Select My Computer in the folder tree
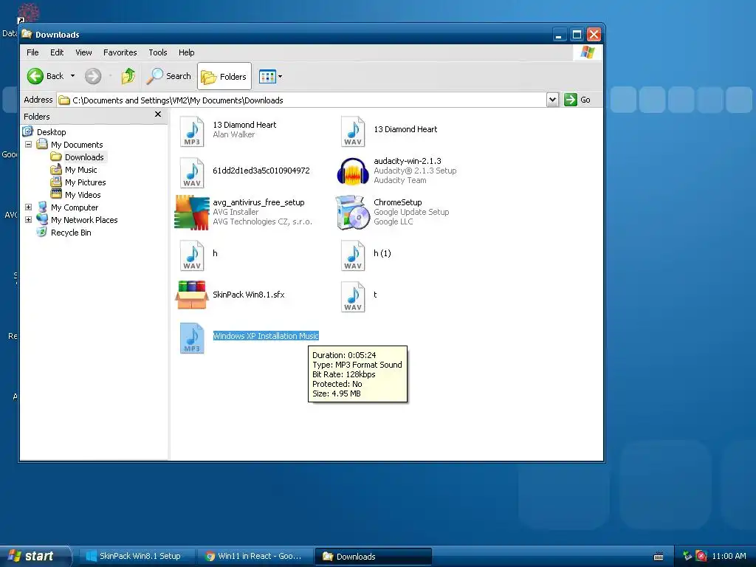Viewport: 756px width, 567px height. [x=75, y=207]
